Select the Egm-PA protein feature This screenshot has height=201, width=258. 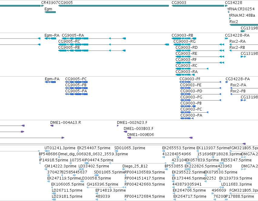pos(50,82)
